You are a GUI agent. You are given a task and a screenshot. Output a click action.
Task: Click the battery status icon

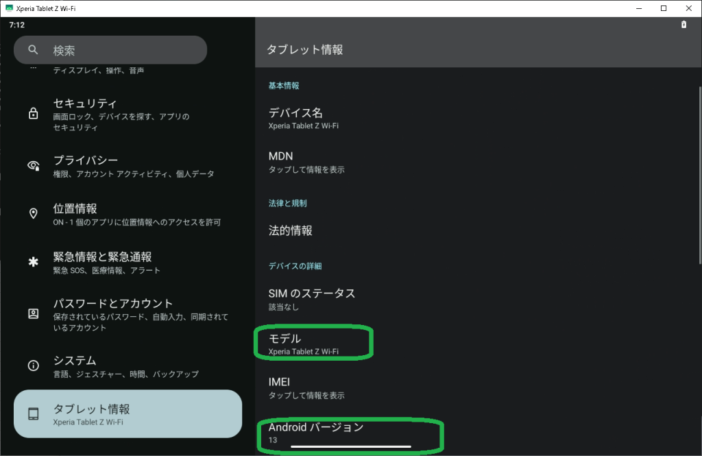click(683, 25)
